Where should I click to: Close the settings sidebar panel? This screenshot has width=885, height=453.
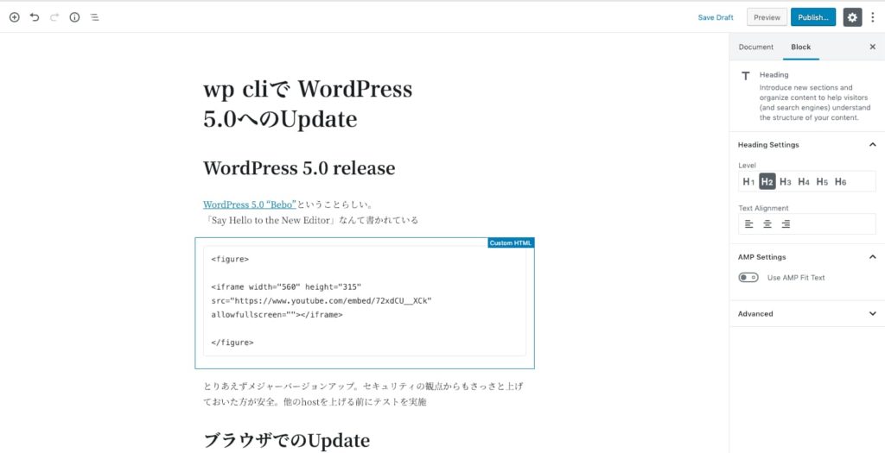coord(872,47)
